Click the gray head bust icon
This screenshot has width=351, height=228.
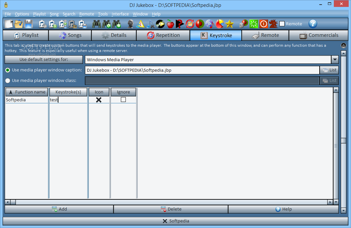130,24
